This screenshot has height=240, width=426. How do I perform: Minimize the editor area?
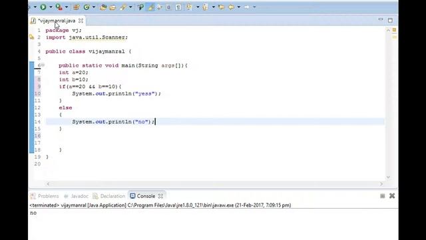pyautogui.click(x=380, y=19)
